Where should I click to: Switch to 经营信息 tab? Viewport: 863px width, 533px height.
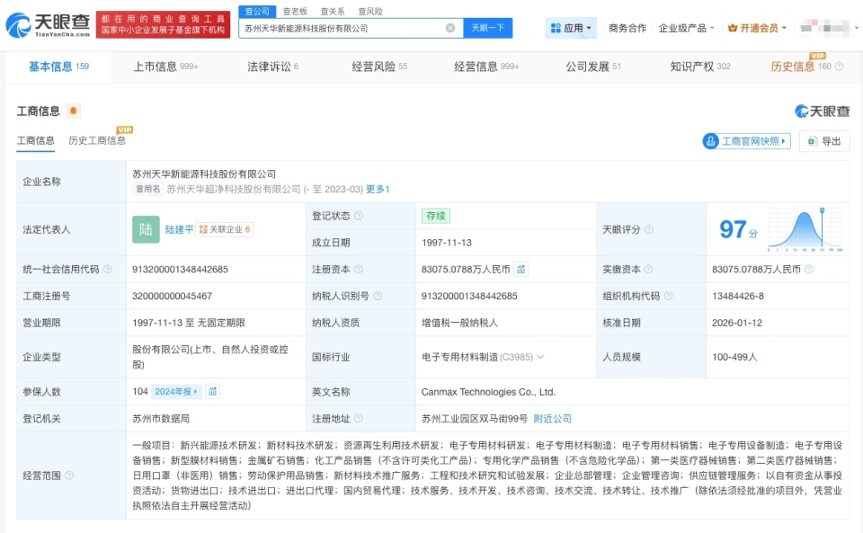[486, 67]
